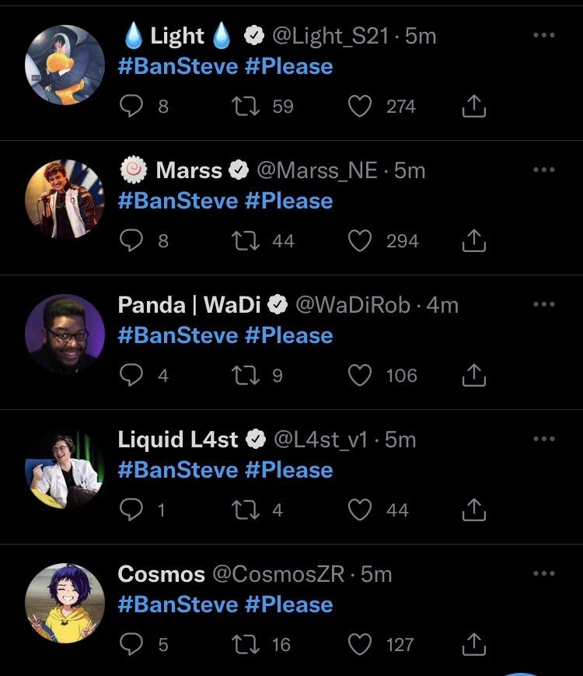The height and width of the screenshot is (676, 583).
Task: Open Cosmos's profile picture
Action: [x=65, y=603]
